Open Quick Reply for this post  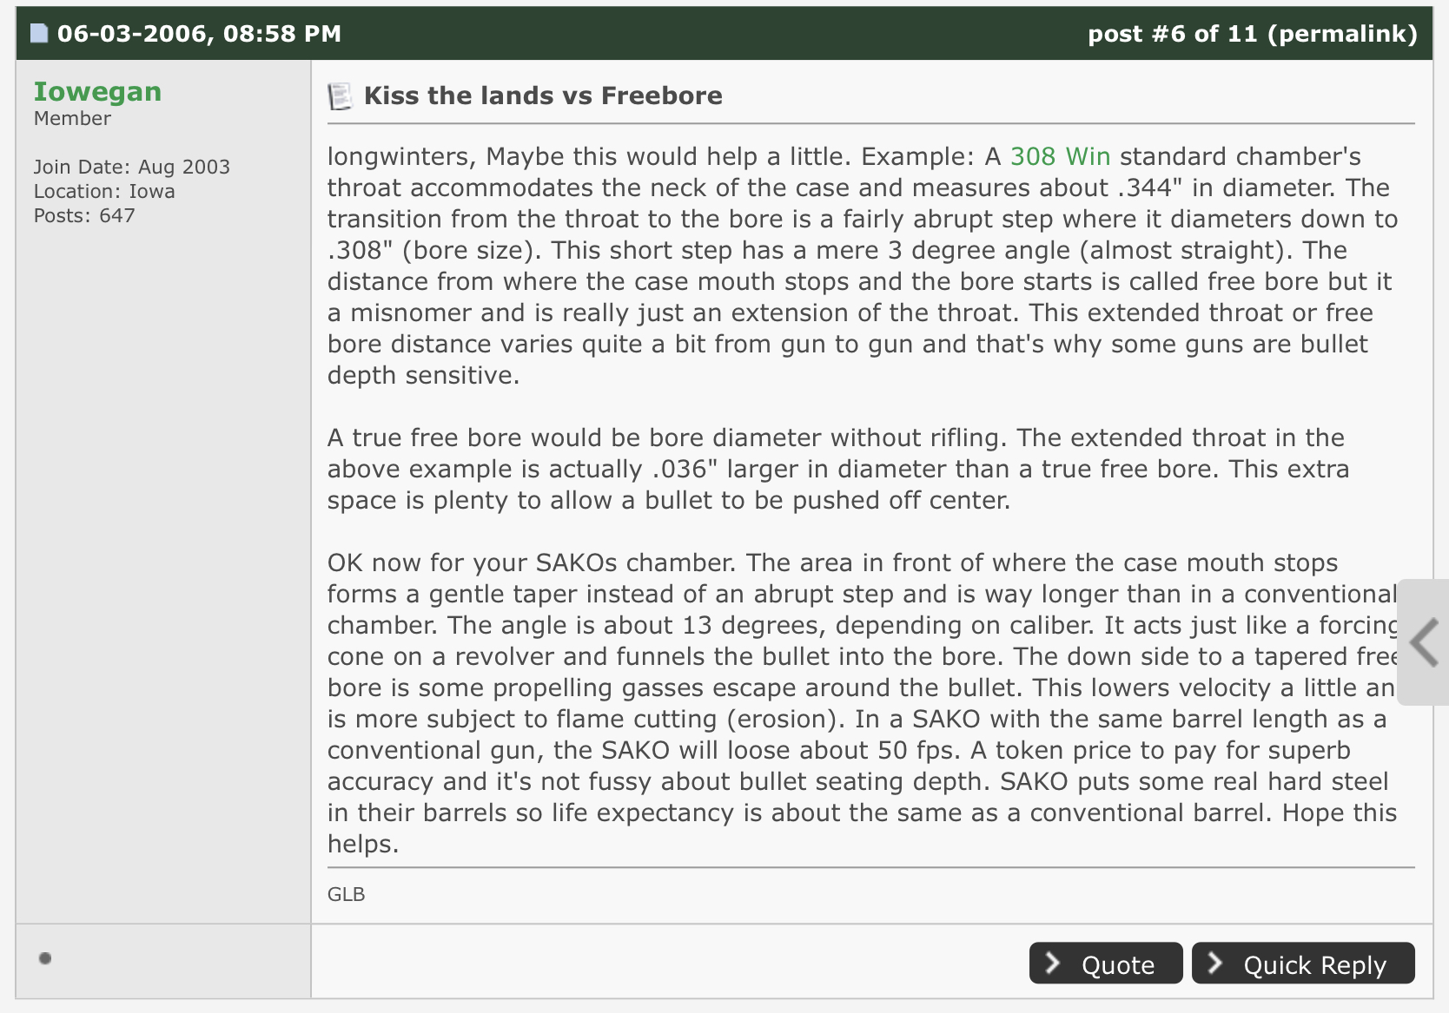1303,964
